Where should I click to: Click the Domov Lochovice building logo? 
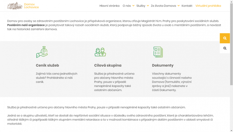click(15, 6)
